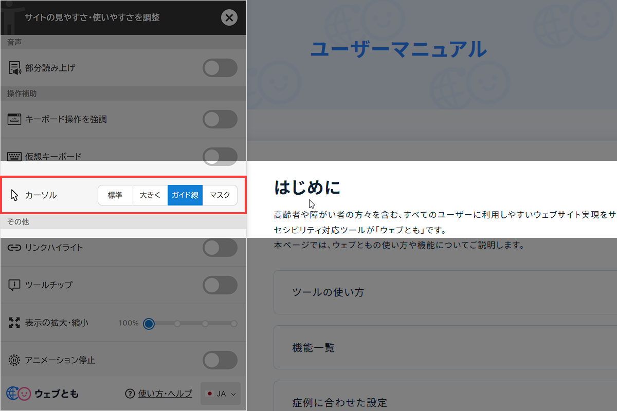The height and width of the screenshot is (411, 617).
Task: Click the cursor arrow icon
Action: tap(14, 195)
